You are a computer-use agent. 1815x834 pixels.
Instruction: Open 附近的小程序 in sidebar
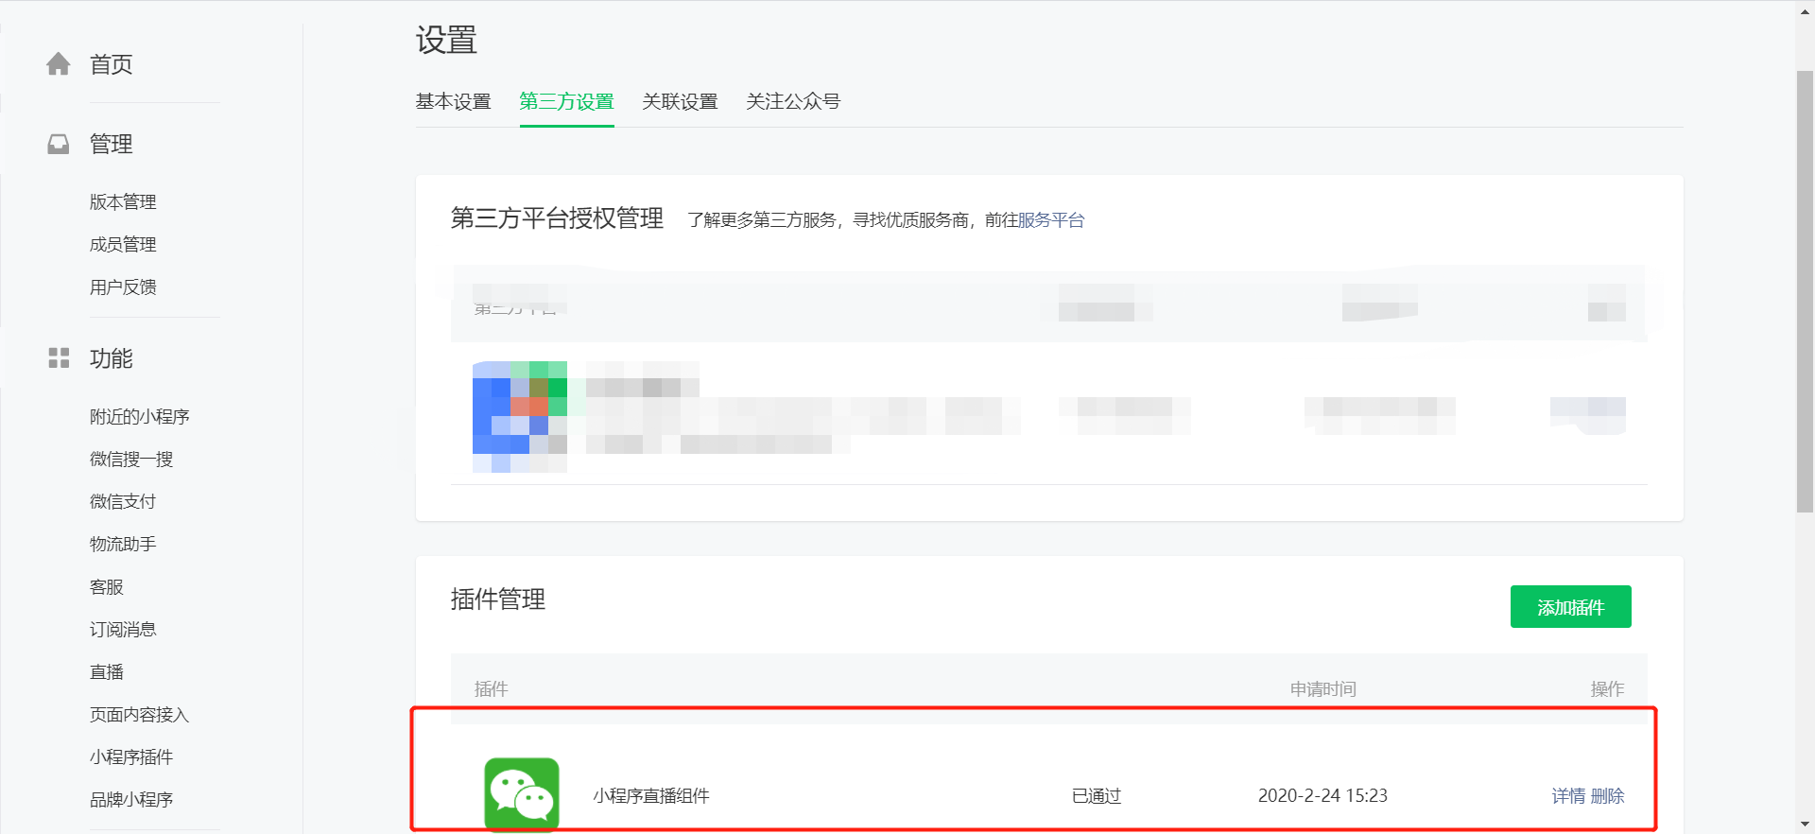140,416
